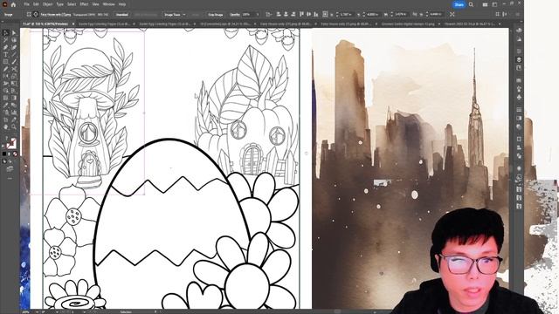Click the blue Share button

coord(459,4)
